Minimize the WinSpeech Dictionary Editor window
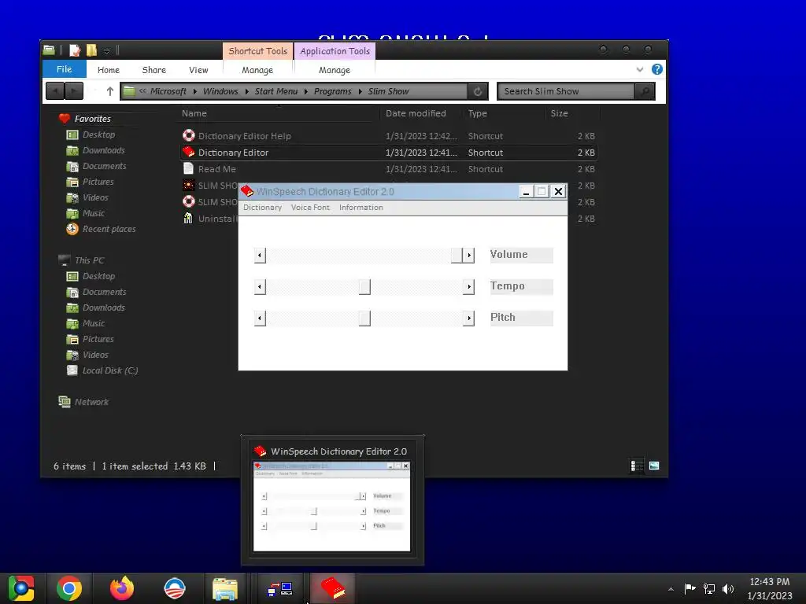This screenshot has height=604, width=806. tap(525, 192)
